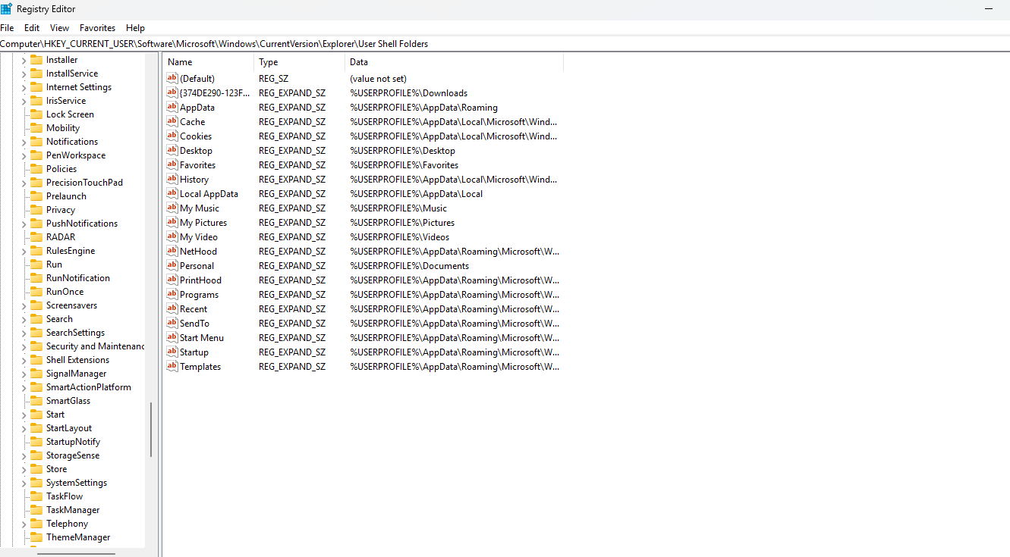Click the TaskManager folder icon
1010x557 pixels.
(x=36, y=509)
